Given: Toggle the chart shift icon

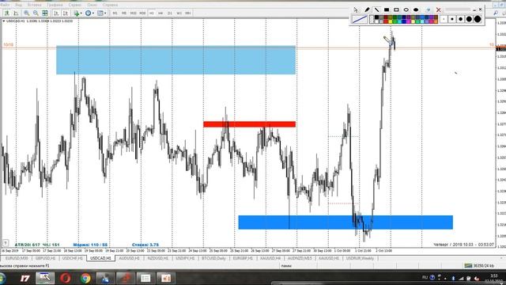Looking at the screenshot, I should click(65, 13).
